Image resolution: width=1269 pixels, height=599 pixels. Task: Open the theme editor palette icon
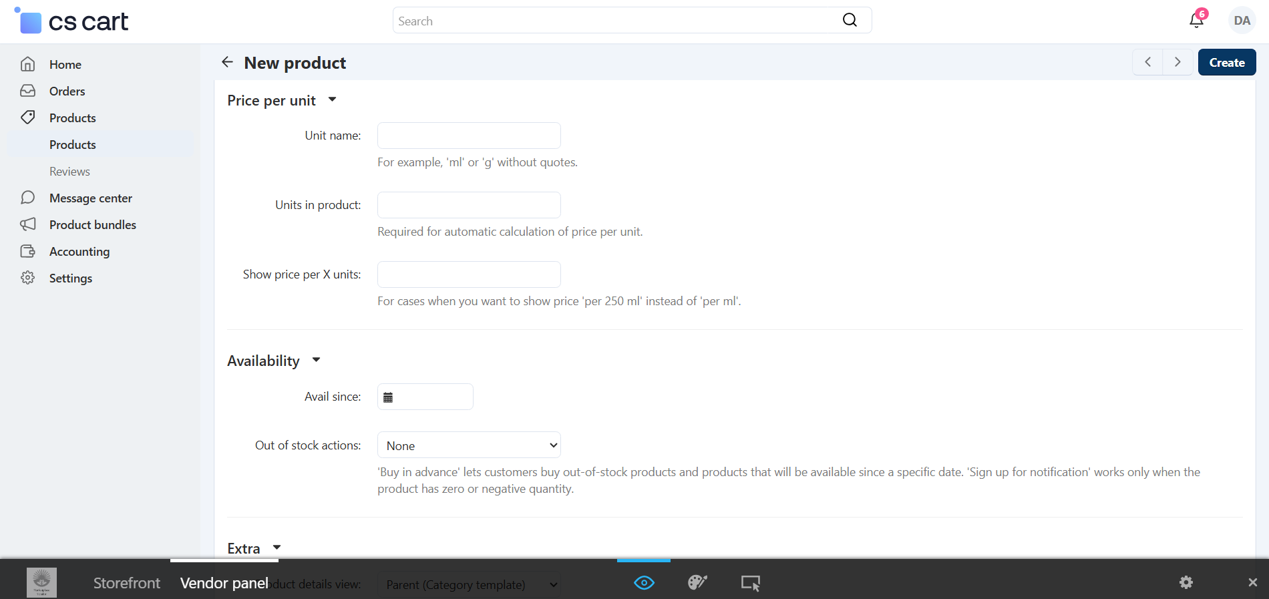[697, 582]
